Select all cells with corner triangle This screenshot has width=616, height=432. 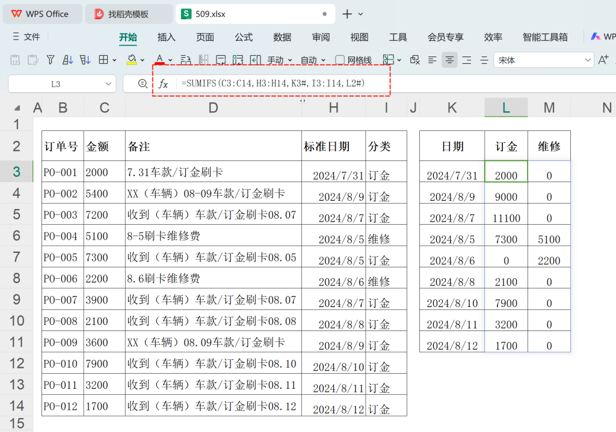17,108
